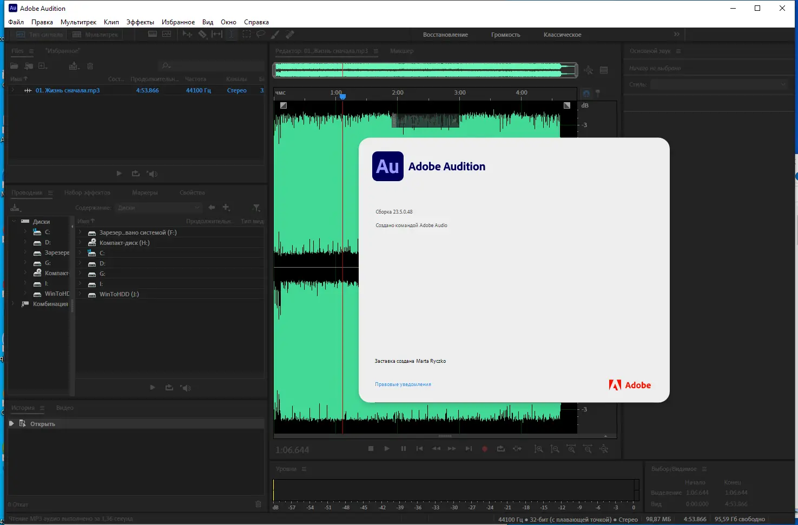Open the Эффекты menu
Image resolution: width=798 pixels, height=525 pixels.
140,22
